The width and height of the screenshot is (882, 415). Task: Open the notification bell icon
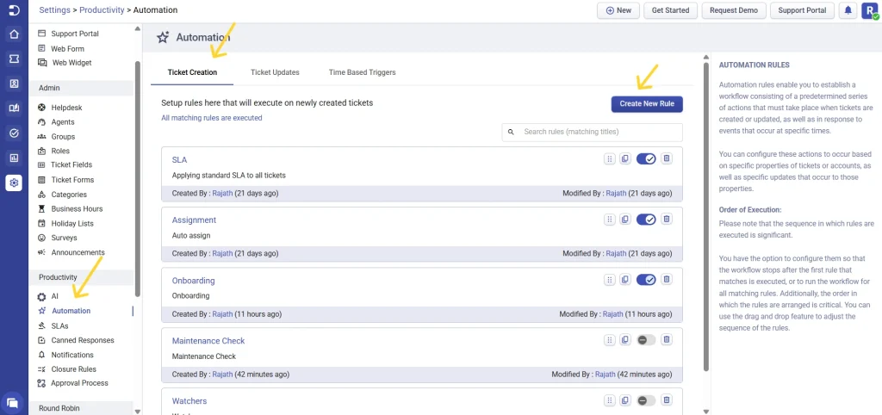tap(848, 10)
